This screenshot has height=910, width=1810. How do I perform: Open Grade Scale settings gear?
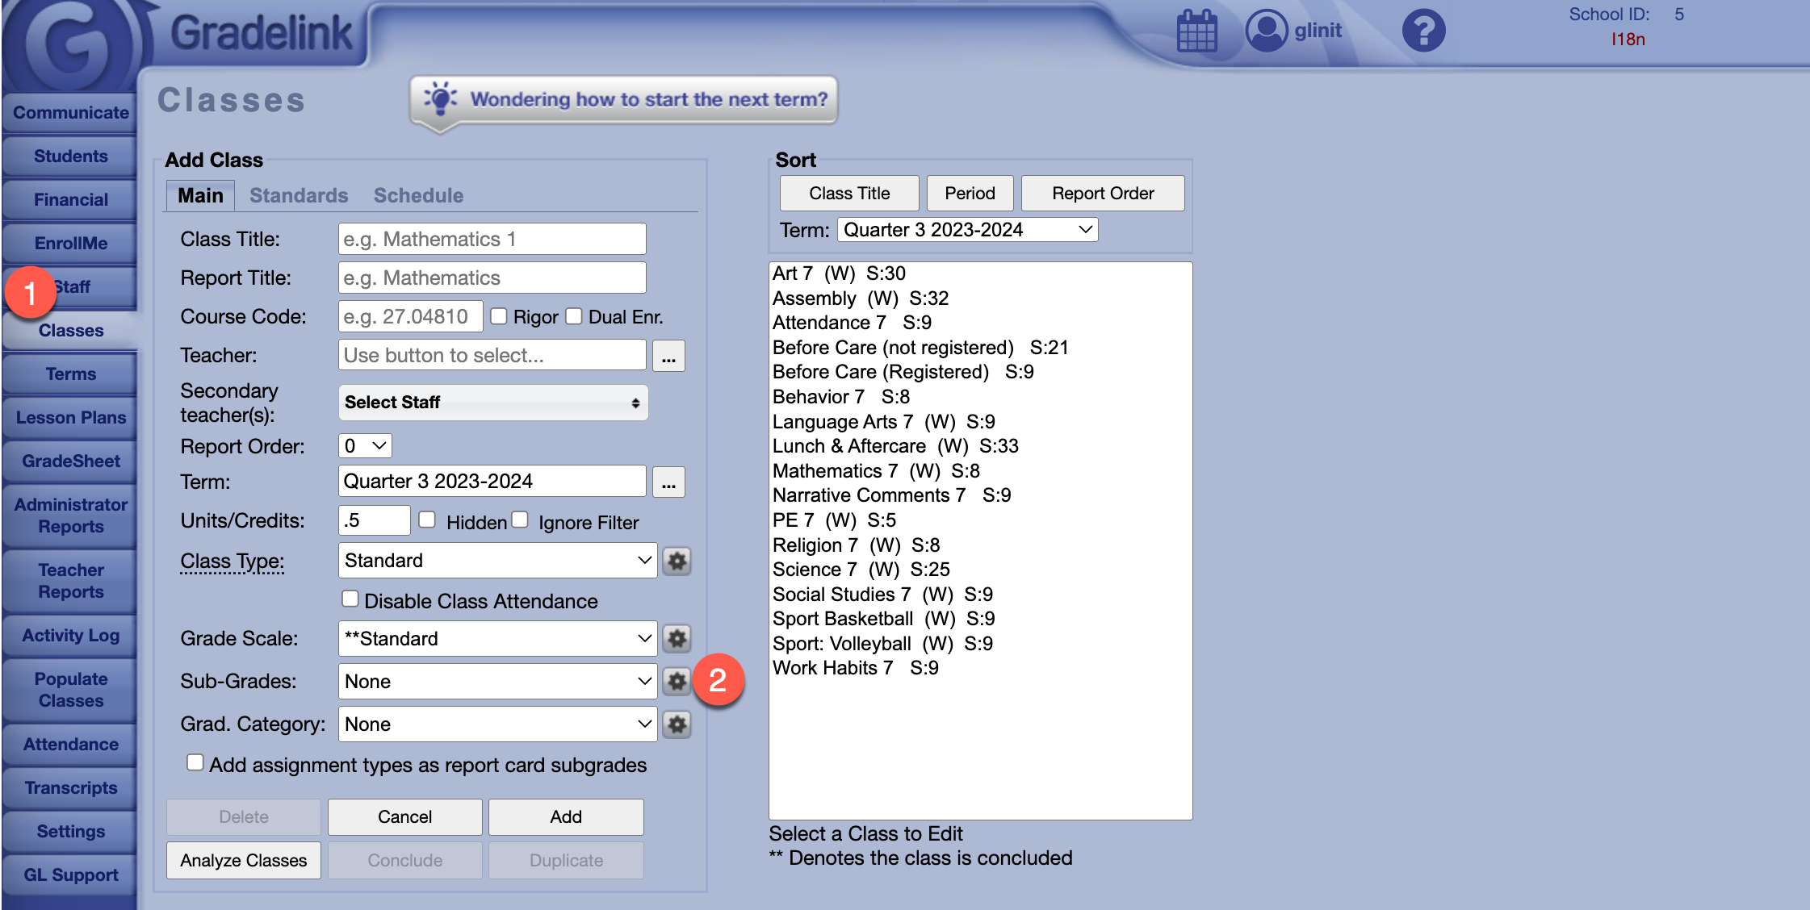(x=677, y=639)
